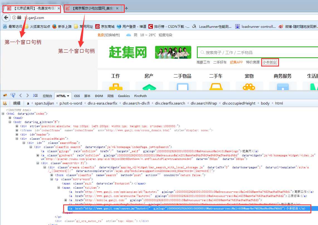Click Firebug panel history forward arrow
The width and height of the screenshot is (318, 225).
(x=28, y=95)
